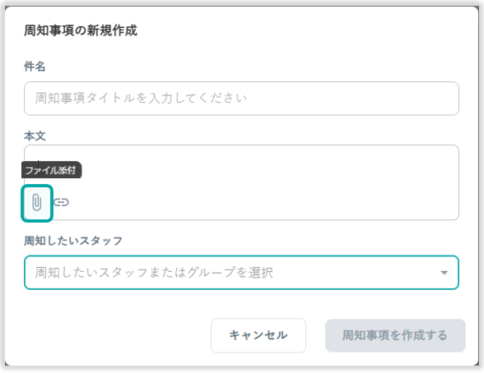This screenshot has height=373, width=484.
Task: Click the 周知事項を作成する button
Action: click(395, 335)
